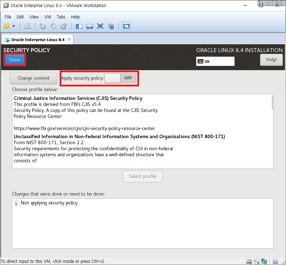This screenshot has height=265, width=286.
Task: Click the Select profile button
Action: click(142, 176)
